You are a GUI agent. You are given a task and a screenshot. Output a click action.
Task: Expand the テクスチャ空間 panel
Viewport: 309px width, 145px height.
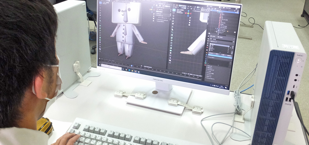pos(210,73)
